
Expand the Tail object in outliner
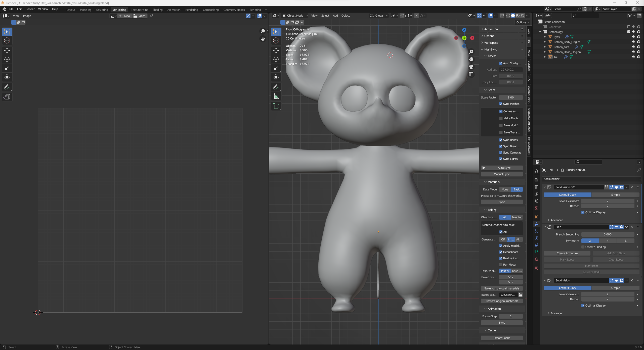coord(545,57)
